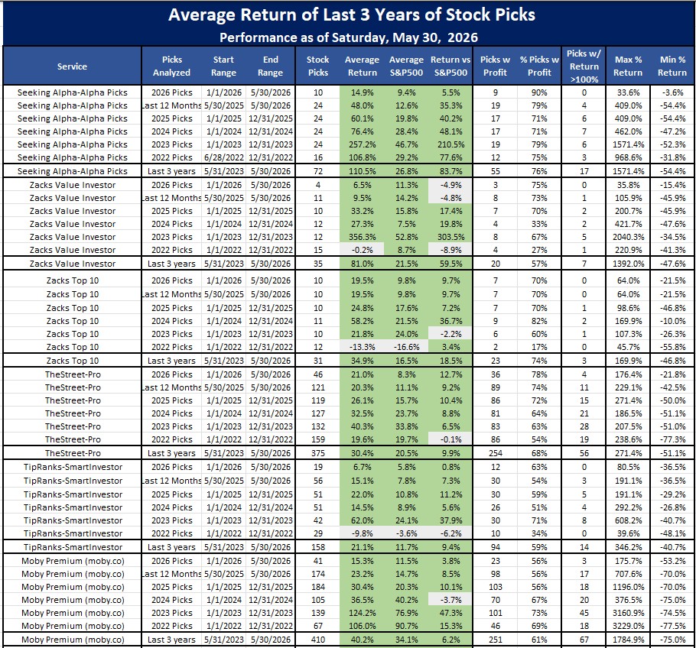
Task: Select Seeking Alpha 2022 max return 968.6%
Action: 628,157
